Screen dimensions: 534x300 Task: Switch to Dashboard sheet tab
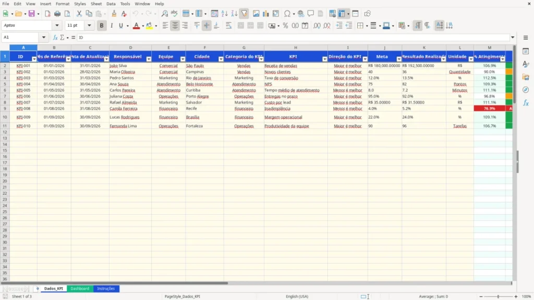click(80, 289)
